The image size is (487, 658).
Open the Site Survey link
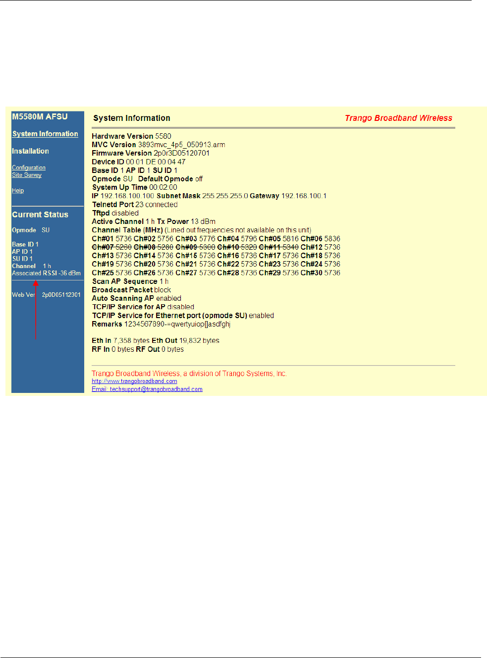(x=27, y=175)
